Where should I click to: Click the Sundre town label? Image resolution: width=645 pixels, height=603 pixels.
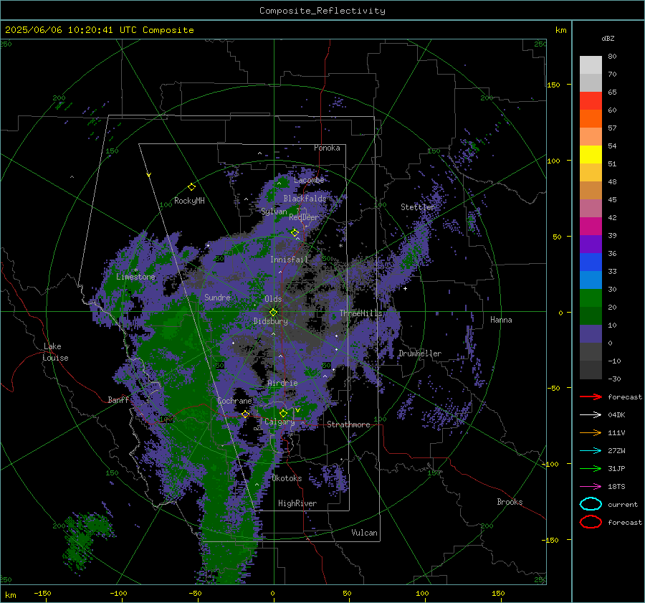tap(217, 297)
